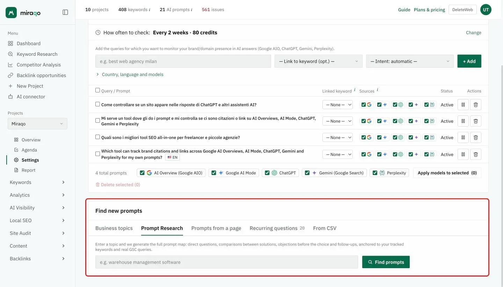
Task: Open the Link to keyword (opt.) dropdown
Action: [318, 61]
